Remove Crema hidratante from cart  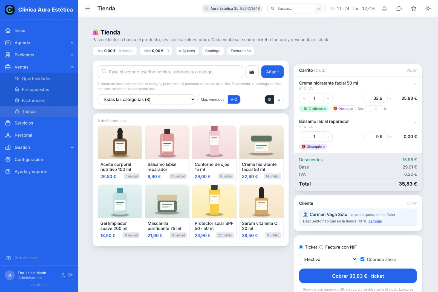tap(415, 84)
